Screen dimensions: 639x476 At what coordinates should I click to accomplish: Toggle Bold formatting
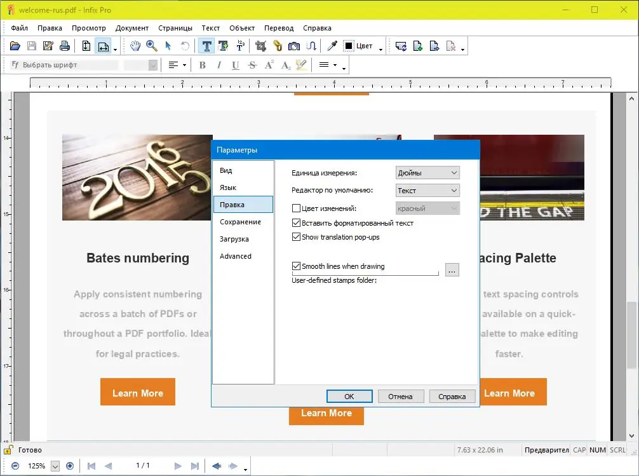[x=202, y=65]
